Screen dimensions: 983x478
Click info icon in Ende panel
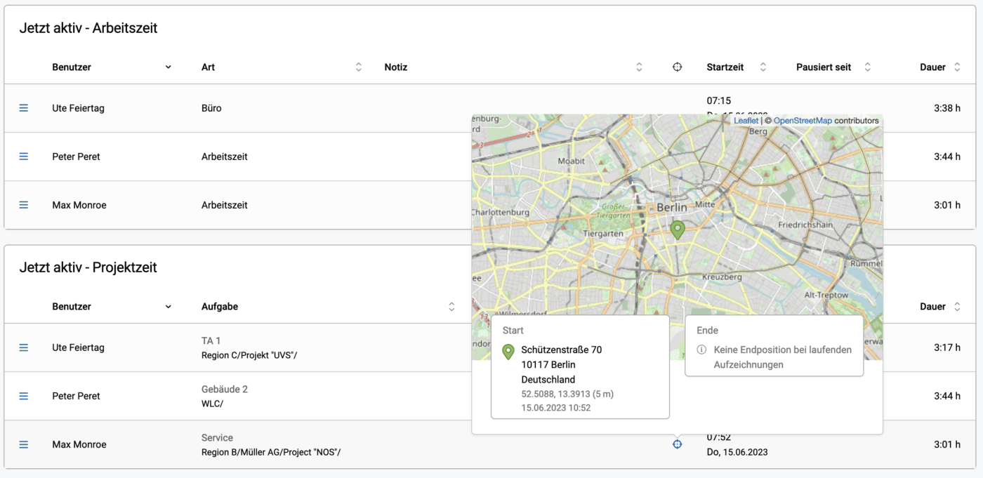701,350
